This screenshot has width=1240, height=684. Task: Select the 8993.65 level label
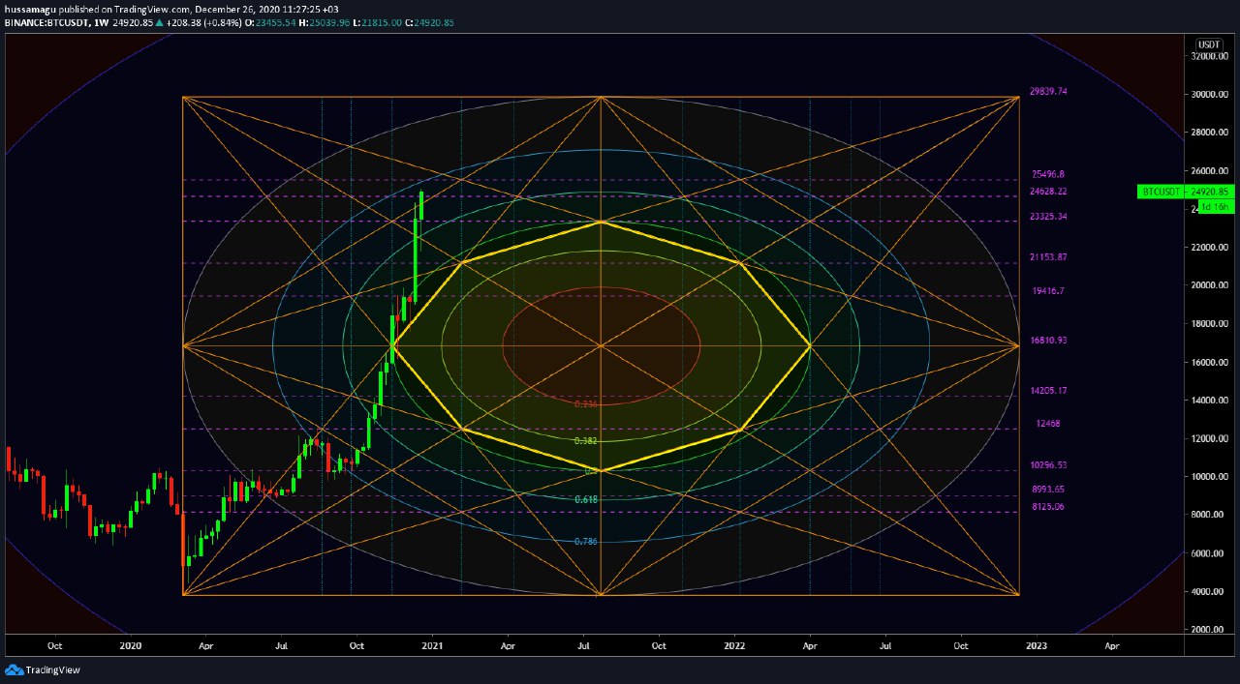coord(1048,489)
